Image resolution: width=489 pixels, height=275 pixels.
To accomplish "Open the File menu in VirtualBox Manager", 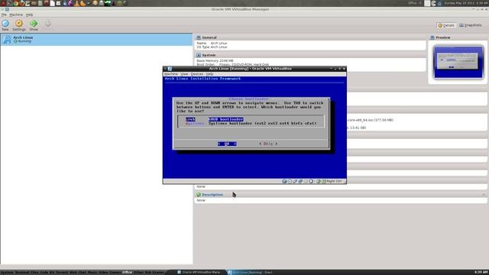I will pyautogui.click(x=4, y=15).
